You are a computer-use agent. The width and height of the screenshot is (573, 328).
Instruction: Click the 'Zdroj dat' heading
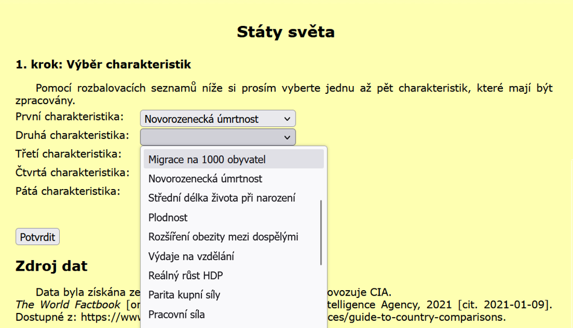tap(51, 266)
